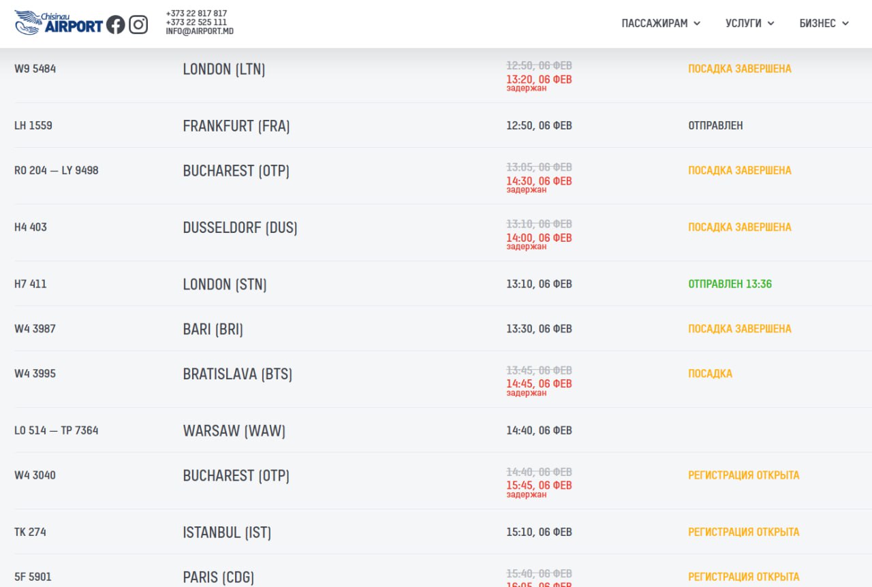The width and height of the screenshot is (872, 587).
Task: Open the Instagram profile icon
Action: click(x=138, y=25)
